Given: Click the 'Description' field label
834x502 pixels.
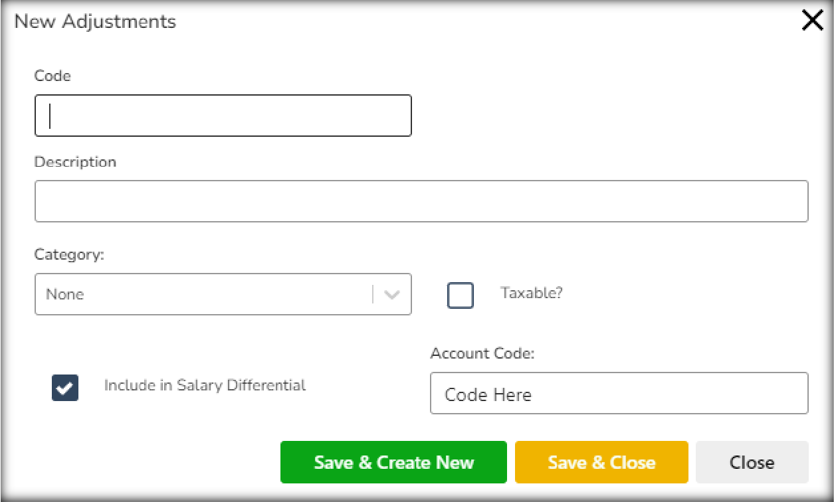Looking at the screenshot, I should 75,162.
